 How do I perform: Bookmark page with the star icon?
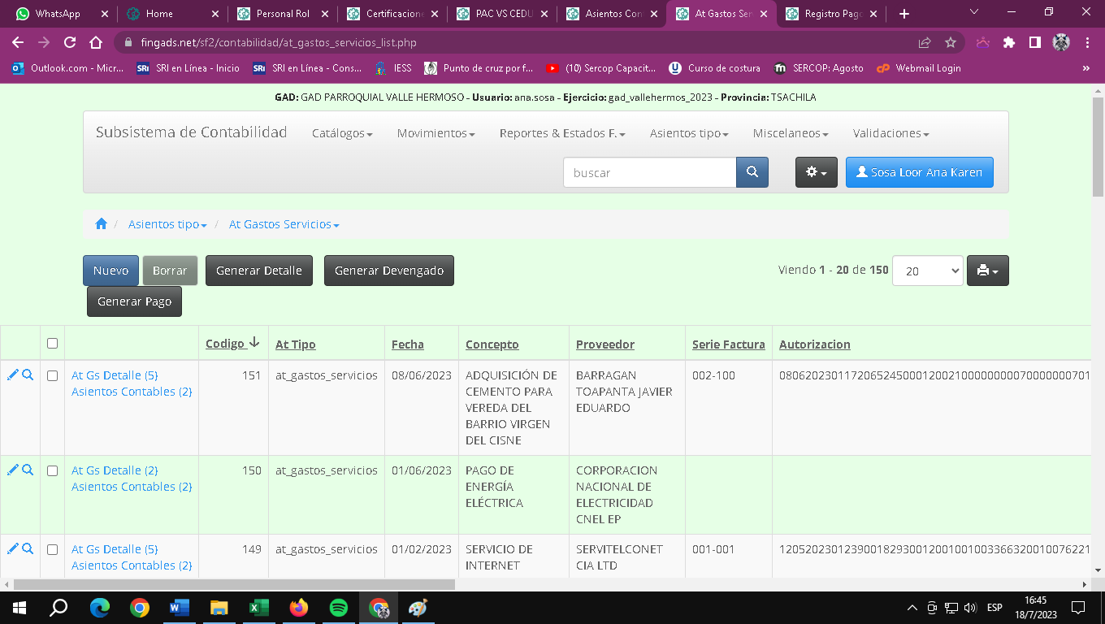pyautogui.click(x=950, y=42)
